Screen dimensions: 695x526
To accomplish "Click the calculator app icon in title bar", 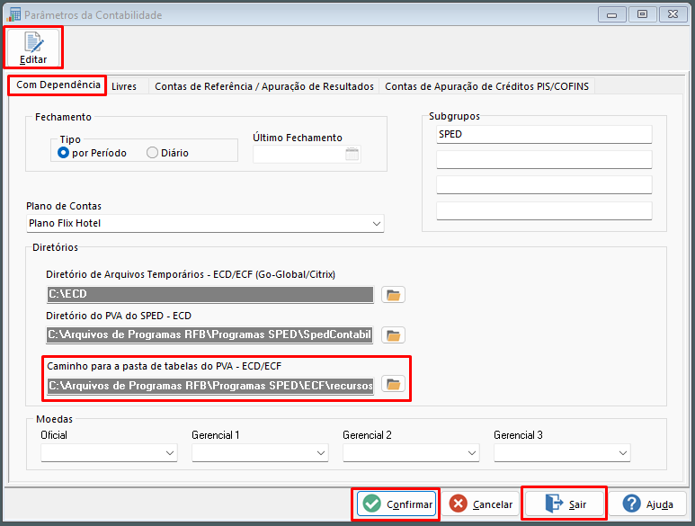I will point(13,14).
